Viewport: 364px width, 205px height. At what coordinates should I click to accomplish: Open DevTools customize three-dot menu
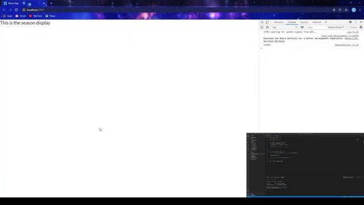click(x=355, y=22)
